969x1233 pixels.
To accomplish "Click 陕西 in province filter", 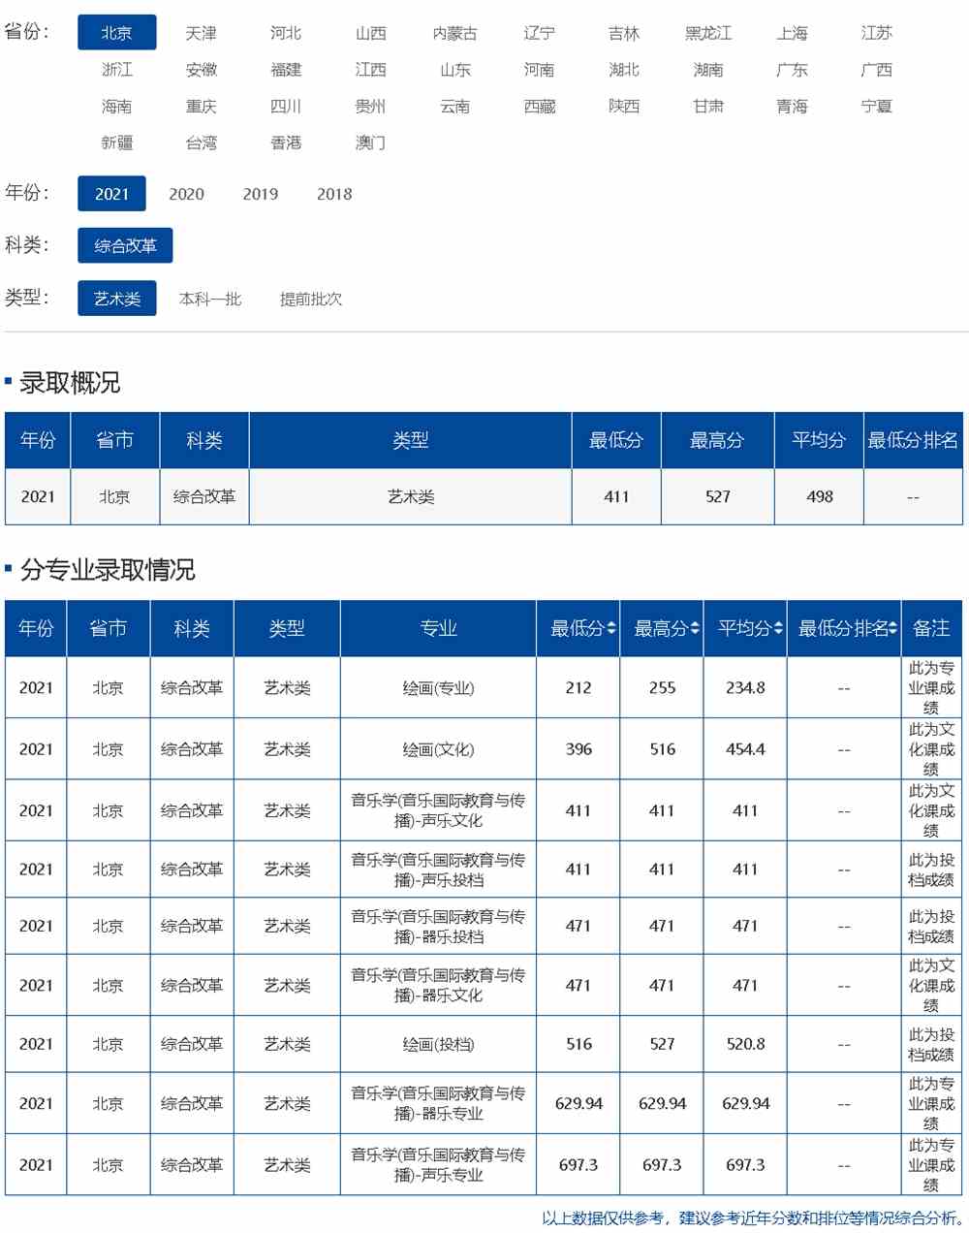I will point(624,107).
